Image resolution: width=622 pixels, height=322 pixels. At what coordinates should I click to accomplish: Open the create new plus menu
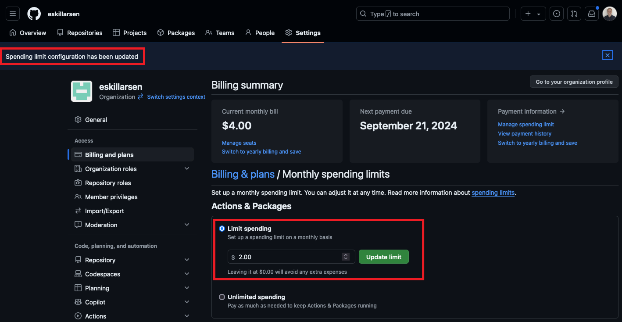point(533,14)
